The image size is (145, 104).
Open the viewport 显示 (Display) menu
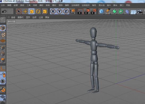tap(28, 17)
